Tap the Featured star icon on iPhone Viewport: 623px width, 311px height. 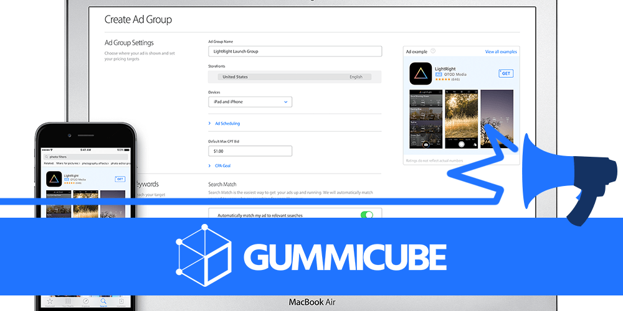click(x=49, y=302)
